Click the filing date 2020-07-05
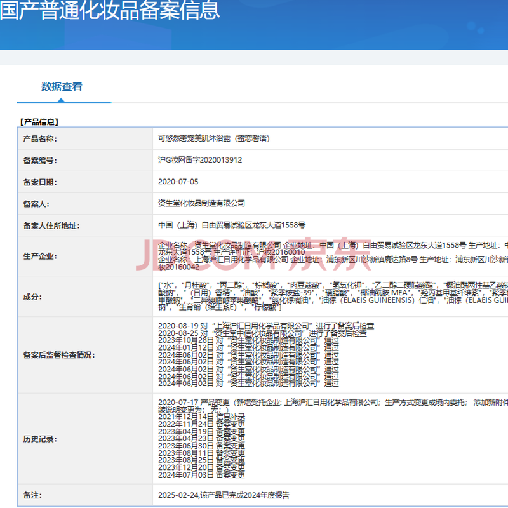The width and height of the screenshot is (508, 508). [178, 182]
